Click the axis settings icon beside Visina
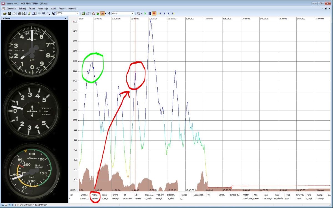 pos(109,13)
